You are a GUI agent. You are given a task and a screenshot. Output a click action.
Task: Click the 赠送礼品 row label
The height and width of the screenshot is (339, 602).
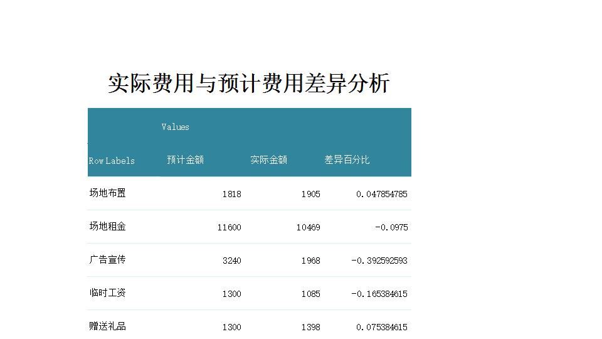point(107,326)
